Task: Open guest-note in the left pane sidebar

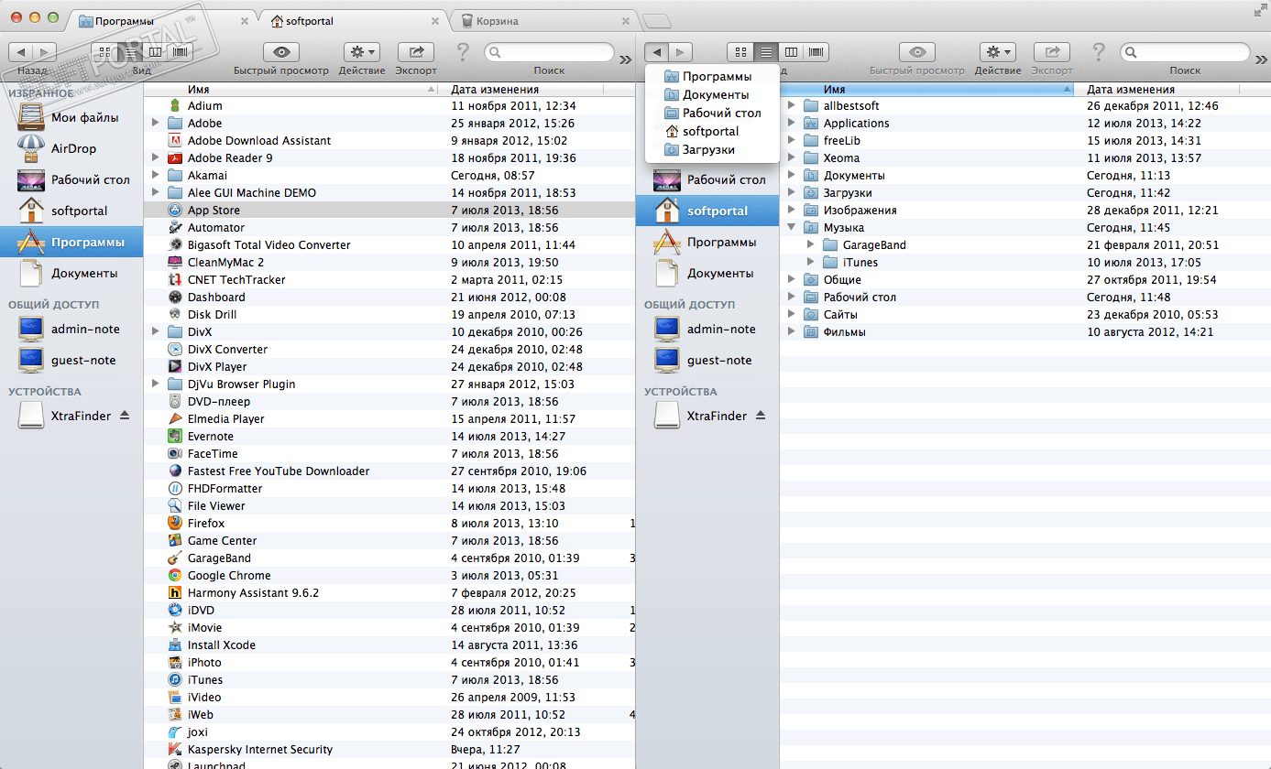Action: tap(71, 361)
